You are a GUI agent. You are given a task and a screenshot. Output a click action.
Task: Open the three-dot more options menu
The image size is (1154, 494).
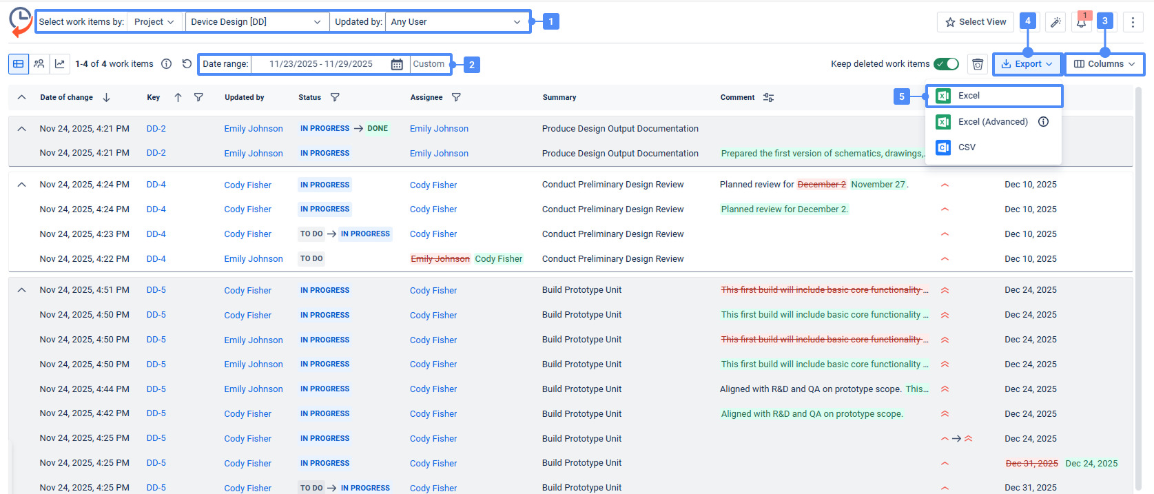1133,22
